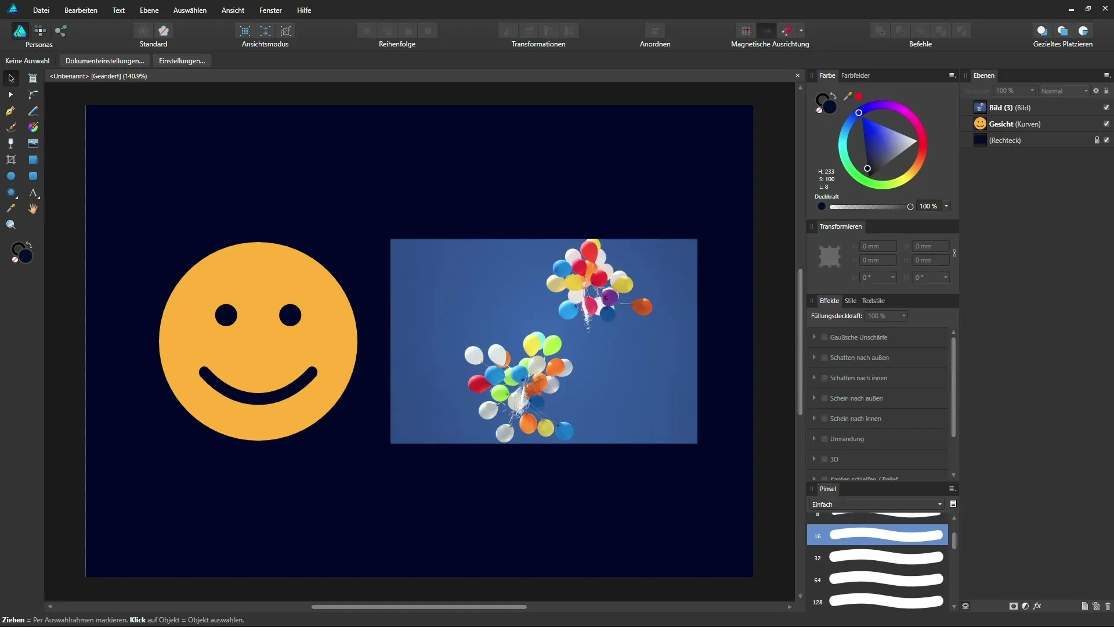Switch to the Farbfelder tab

click(855, 75)
